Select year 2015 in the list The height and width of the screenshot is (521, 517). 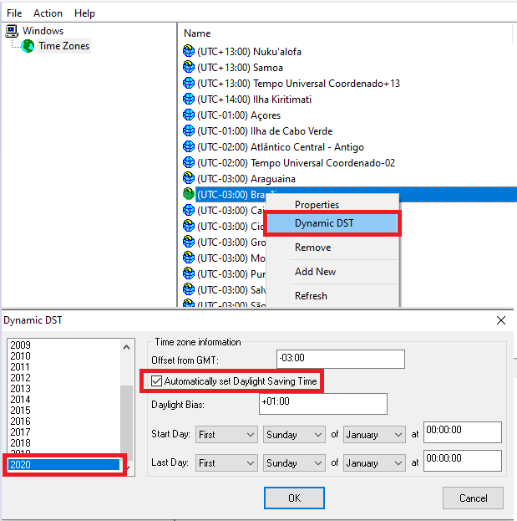point(20,411)
